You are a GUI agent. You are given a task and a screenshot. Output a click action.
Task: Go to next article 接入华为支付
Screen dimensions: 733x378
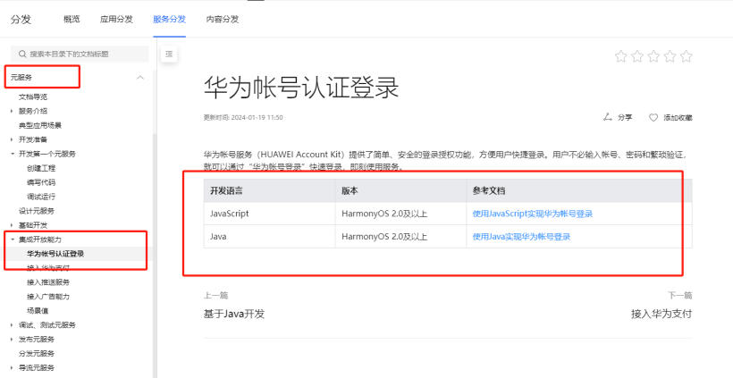click(x=661, y=314)
